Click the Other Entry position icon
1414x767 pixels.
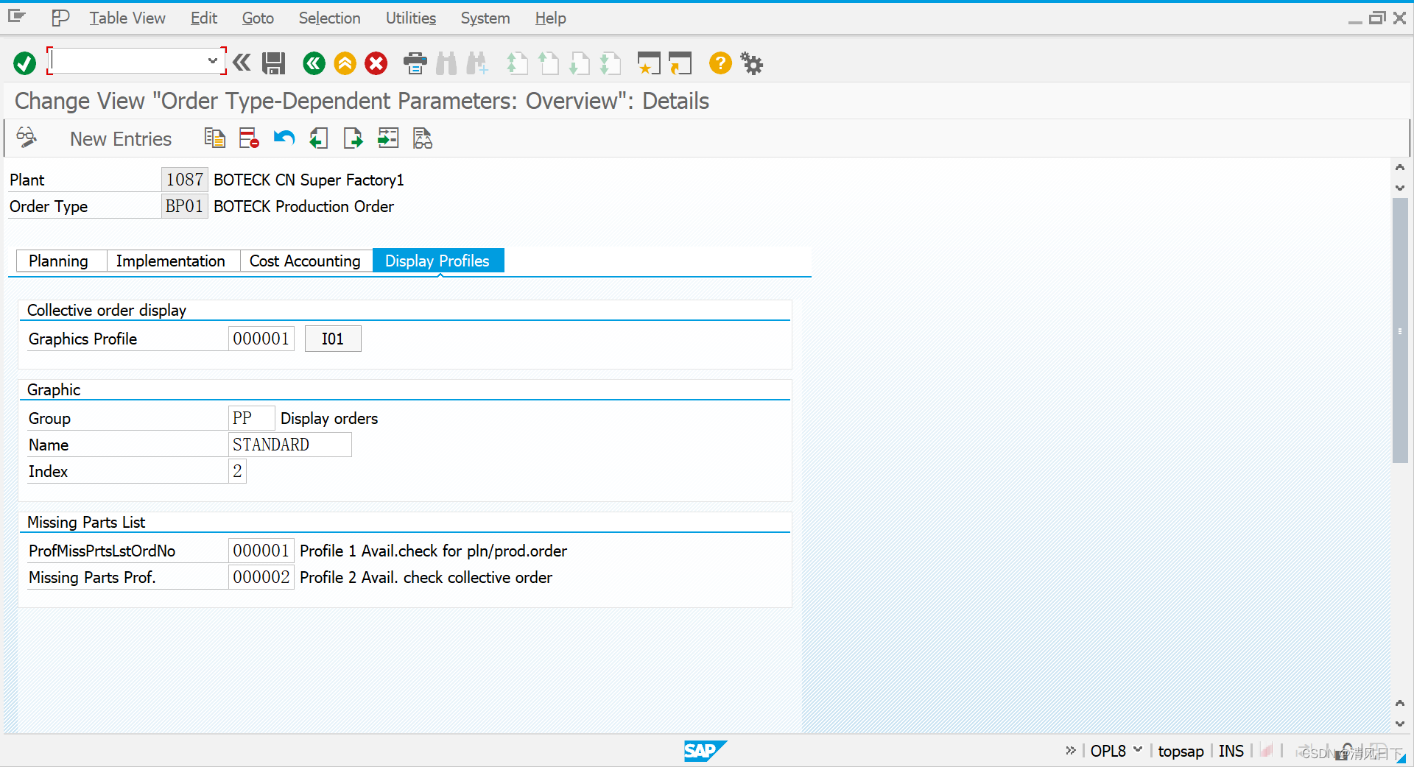[388, 138]
